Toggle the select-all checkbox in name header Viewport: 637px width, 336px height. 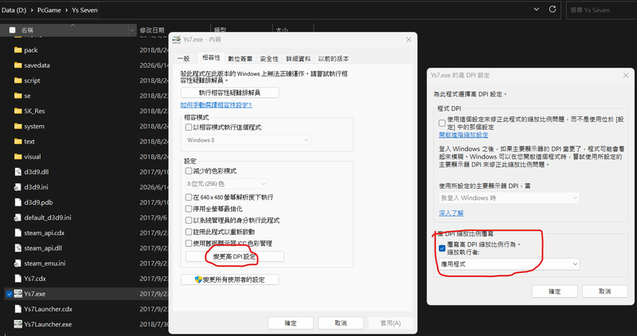click(x=12, y=30)
